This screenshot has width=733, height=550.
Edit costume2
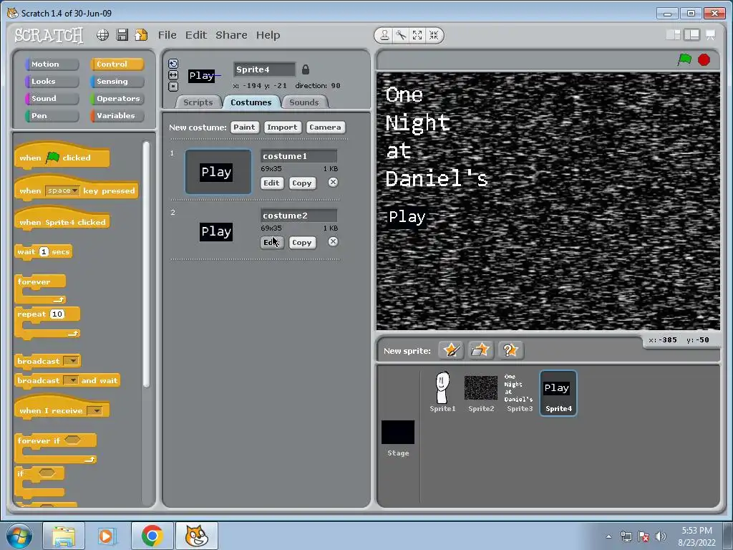point(271,242)
